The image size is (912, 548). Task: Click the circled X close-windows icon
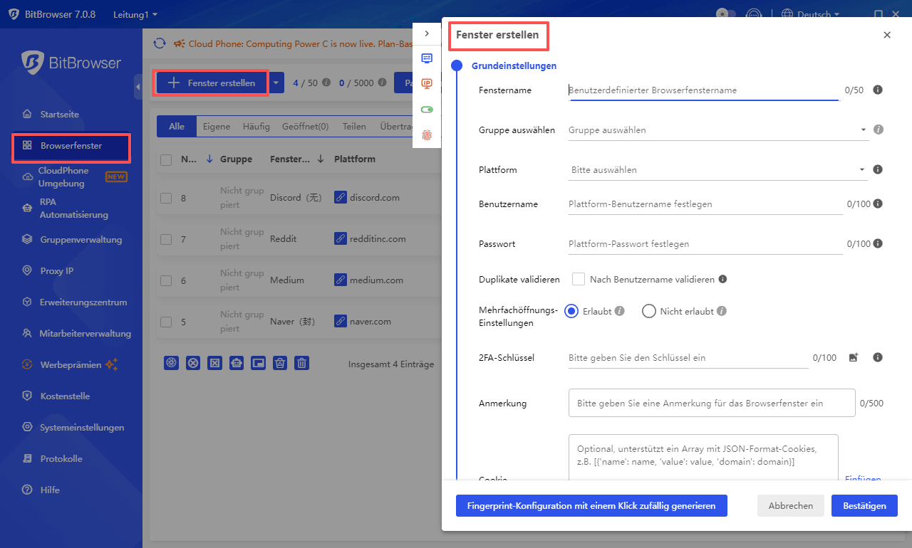pos(193,363)
